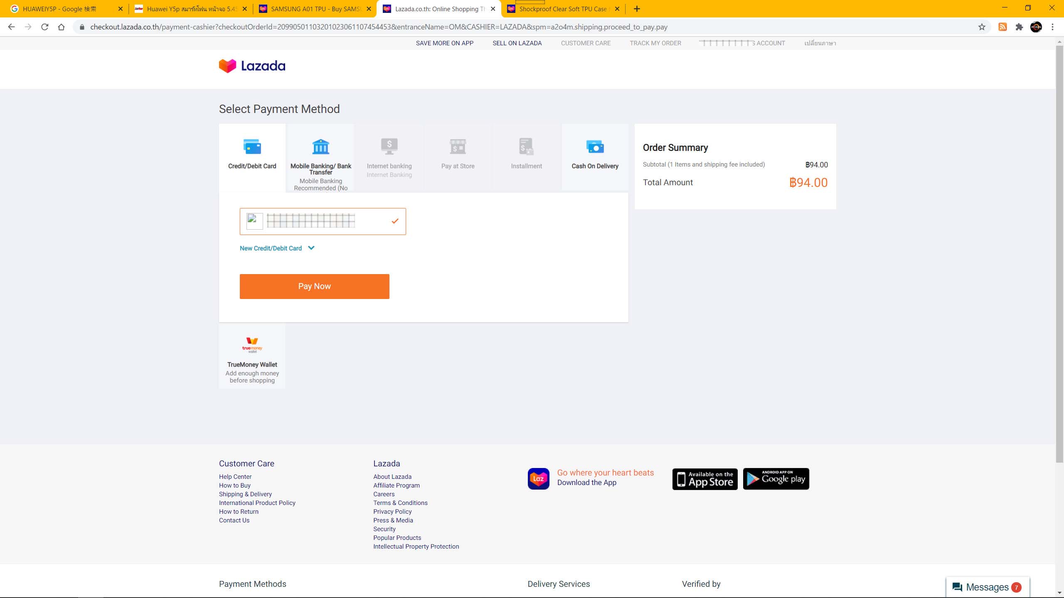
Task: Open the Contact Us link
Action: 234,520
